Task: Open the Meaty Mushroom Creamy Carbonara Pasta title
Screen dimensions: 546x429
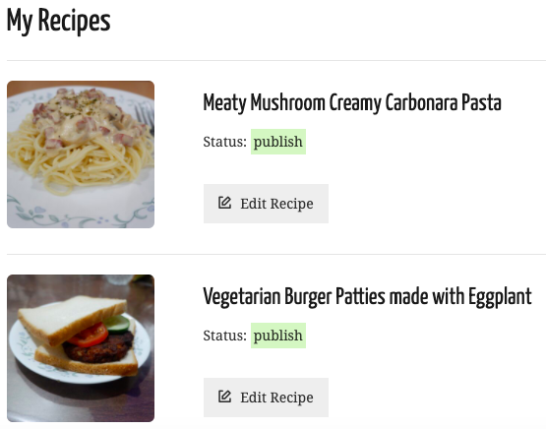Action: tap(352, 103)
